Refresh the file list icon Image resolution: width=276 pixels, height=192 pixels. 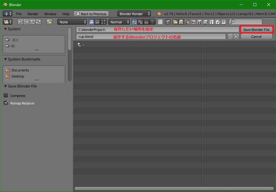point(38,22)
